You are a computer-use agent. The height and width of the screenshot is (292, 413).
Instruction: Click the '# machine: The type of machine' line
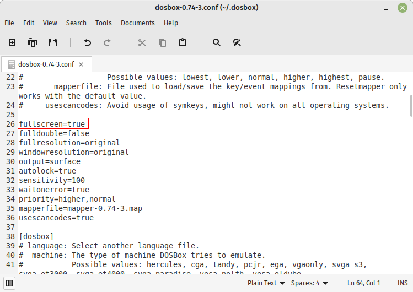142,256
